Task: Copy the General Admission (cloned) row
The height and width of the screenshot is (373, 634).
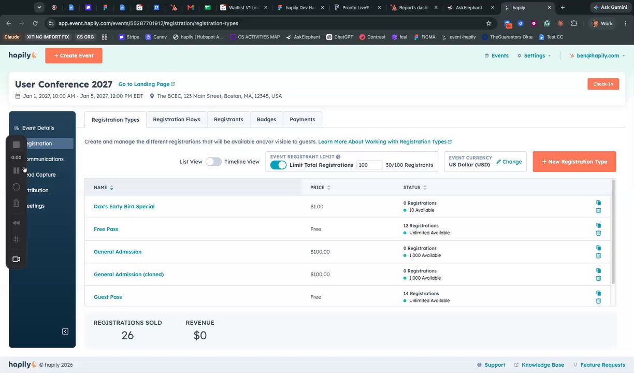Action: [x=598, y=270]
